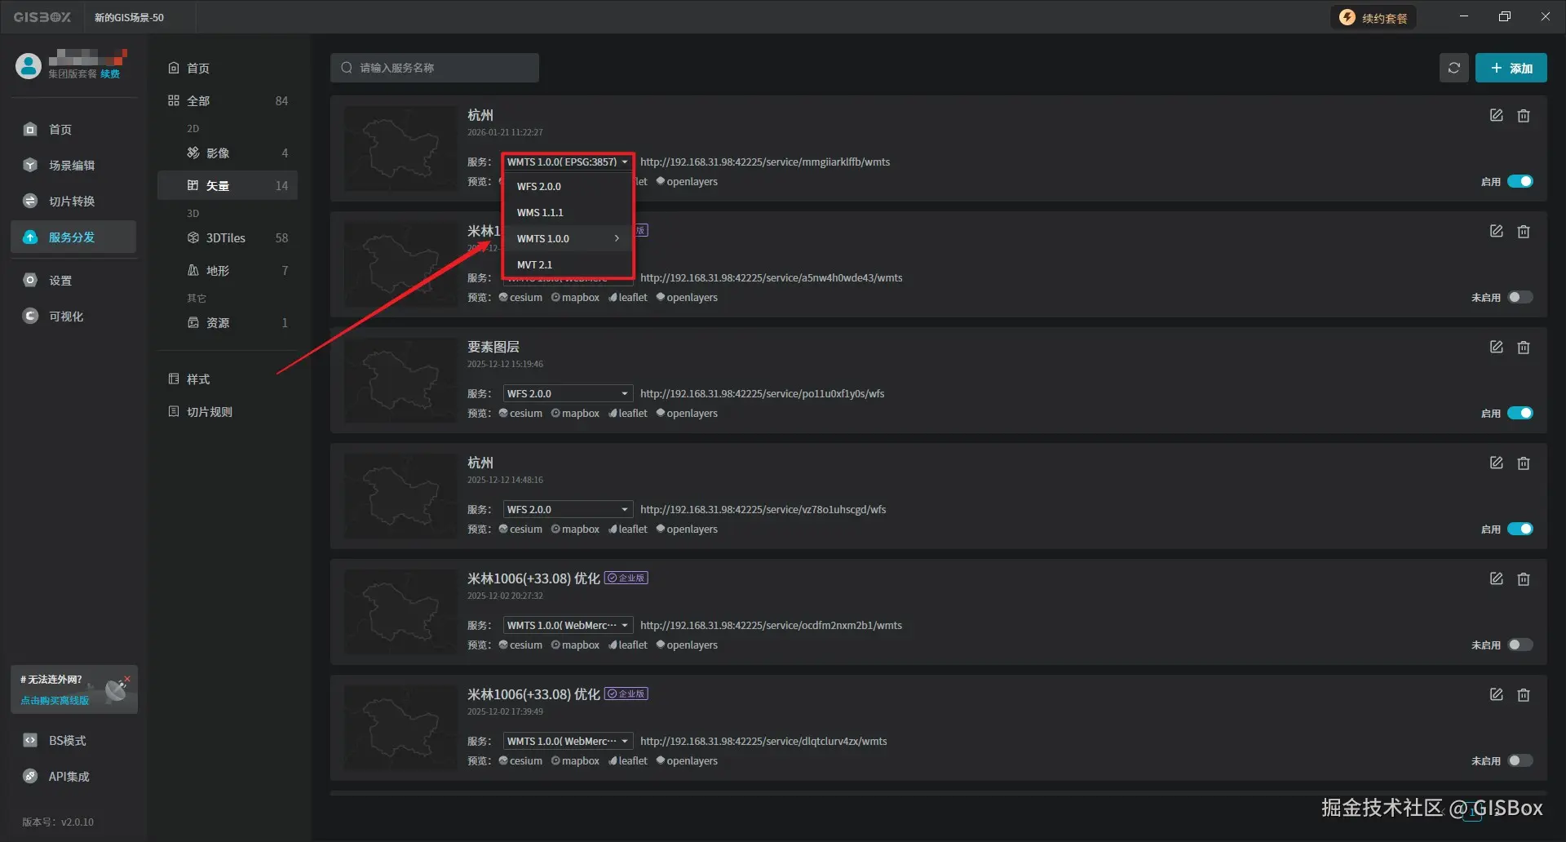Select WMS 1.1.1 from the open menu
Image resolution: width=1566 pixels, height=842 pixels.
(x=540, y=212)
